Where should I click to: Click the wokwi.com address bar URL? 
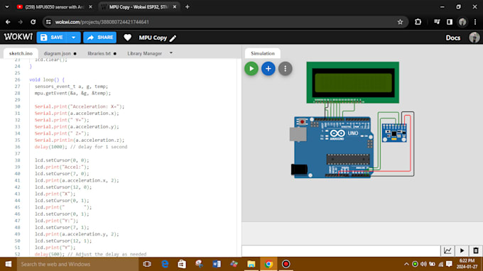coord(102,22)
